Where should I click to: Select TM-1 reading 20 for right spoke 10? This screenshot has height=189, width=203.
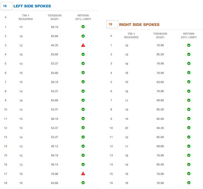(x=127, y=128)
